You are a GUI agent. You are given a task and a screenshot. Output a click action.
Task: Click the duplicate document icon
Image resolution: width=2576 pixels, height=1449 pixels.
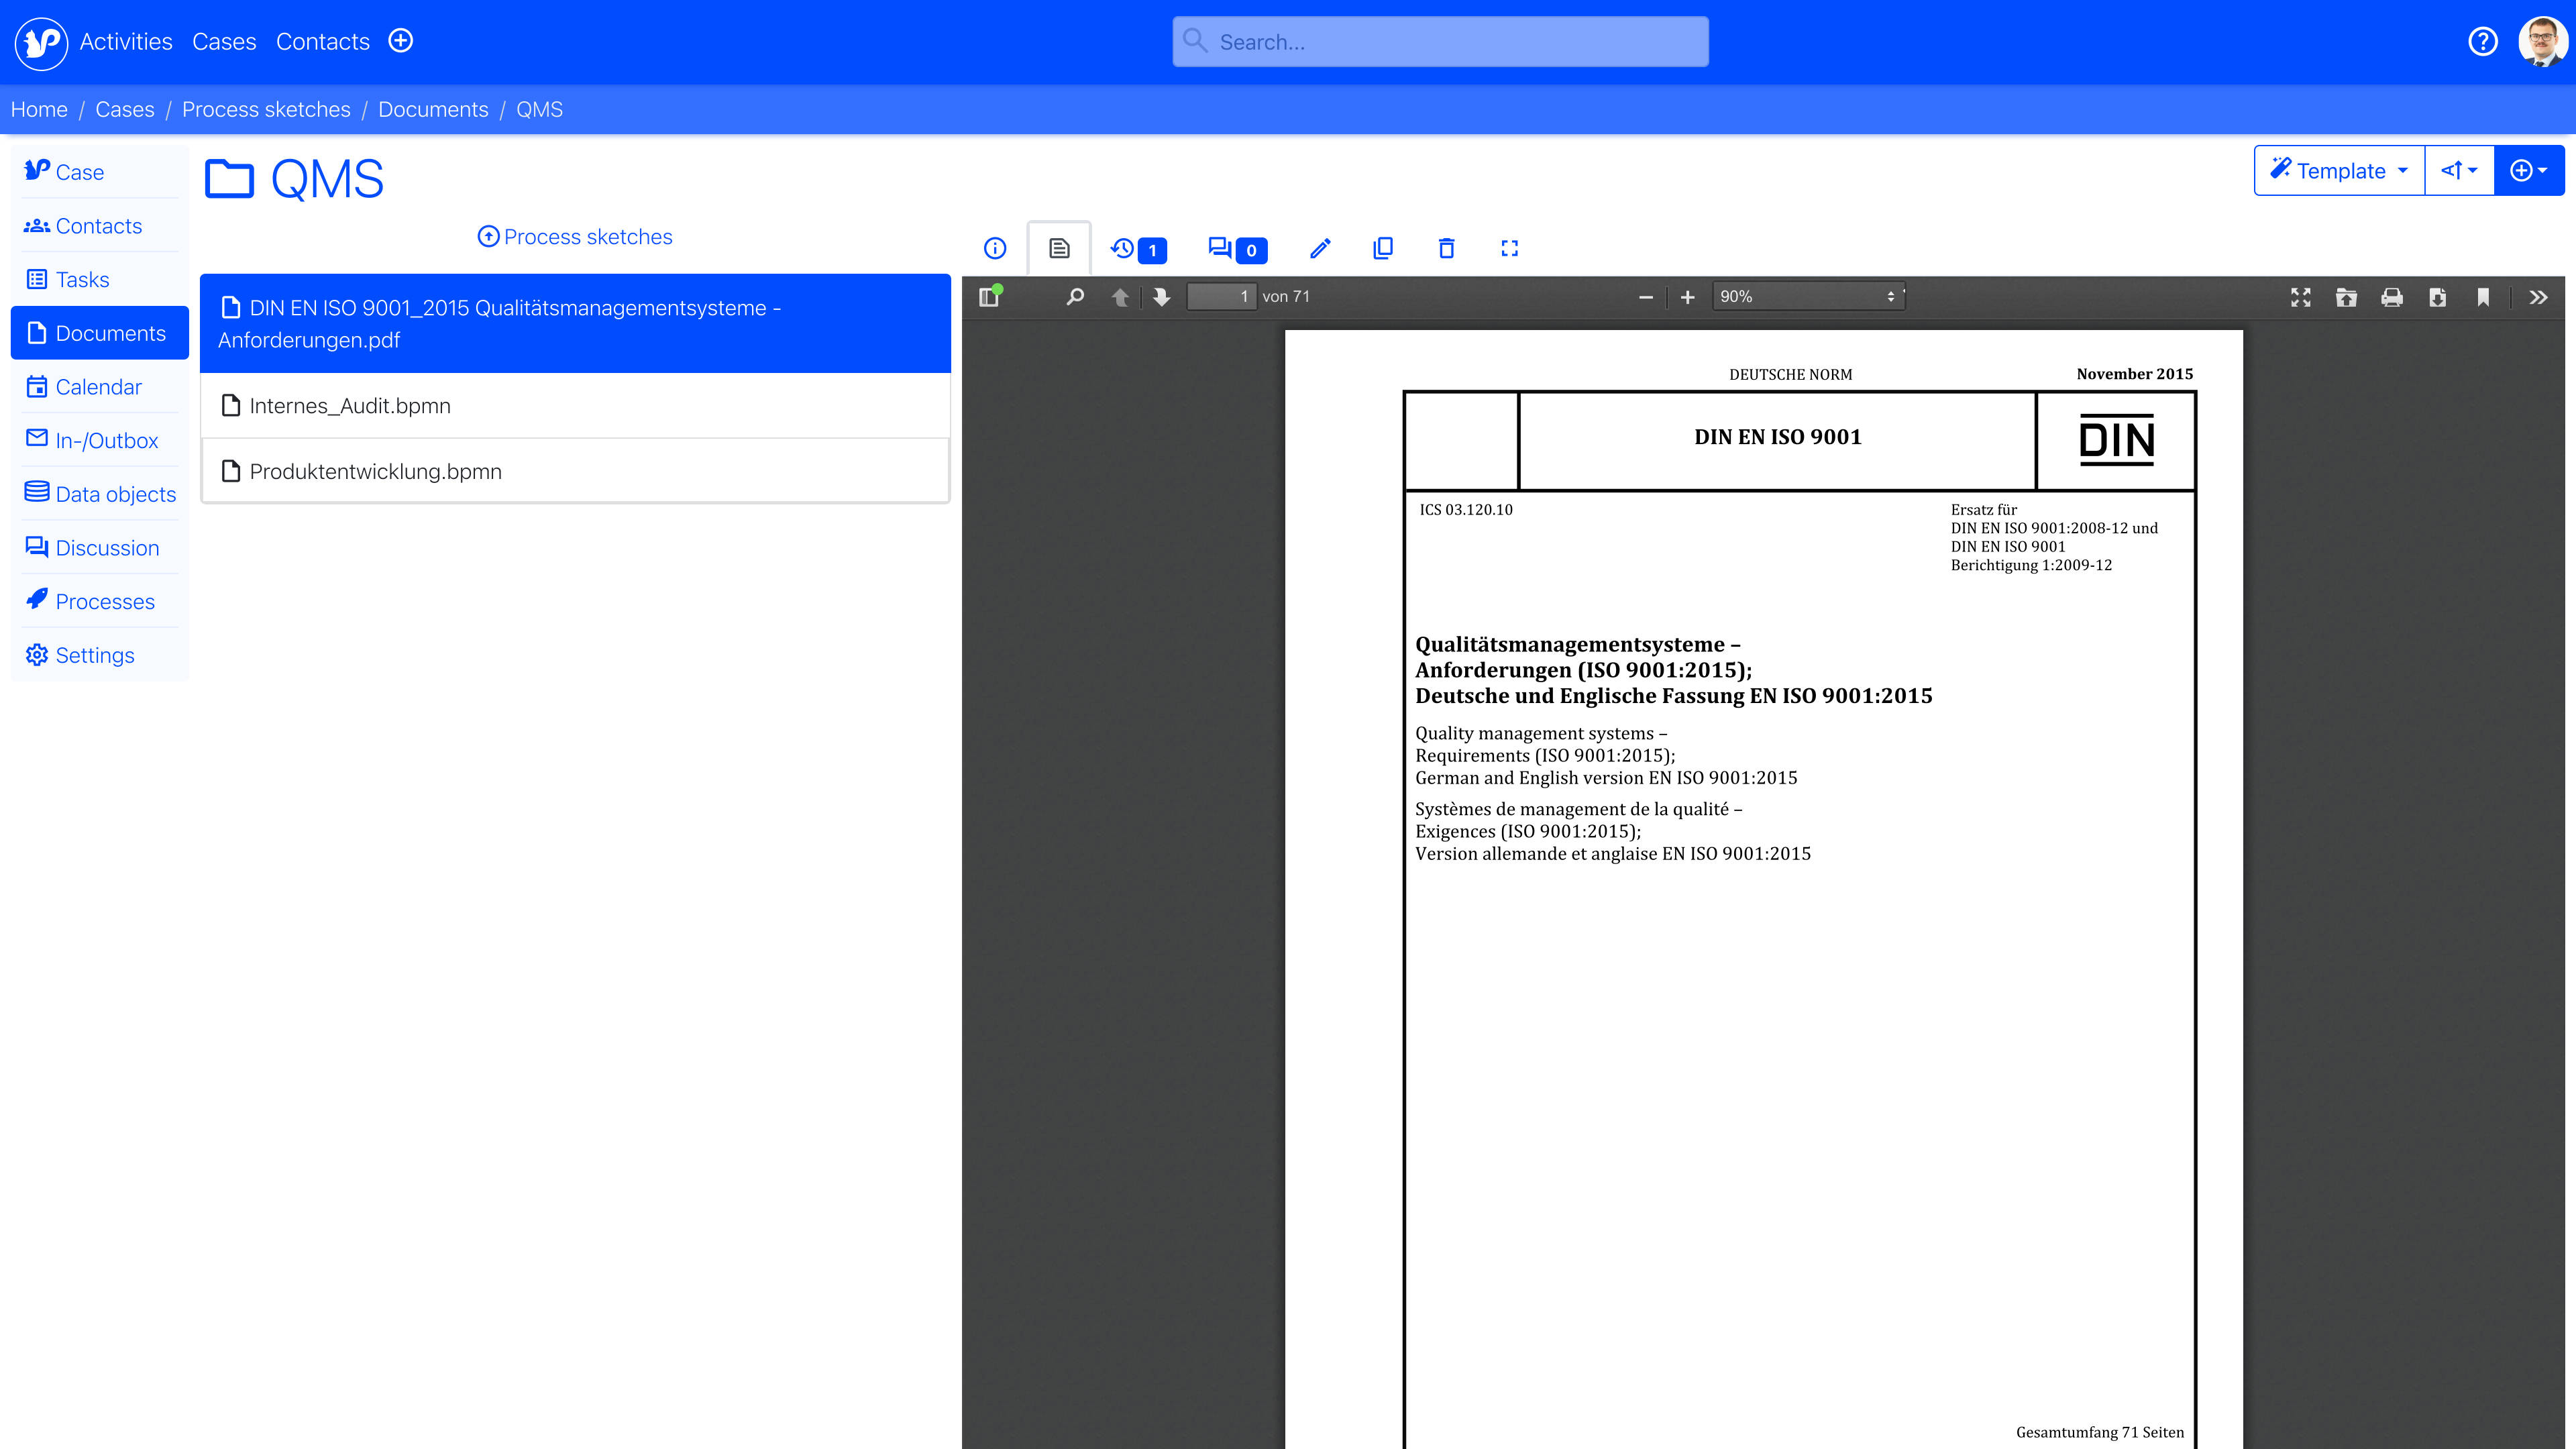(1383, 248)
